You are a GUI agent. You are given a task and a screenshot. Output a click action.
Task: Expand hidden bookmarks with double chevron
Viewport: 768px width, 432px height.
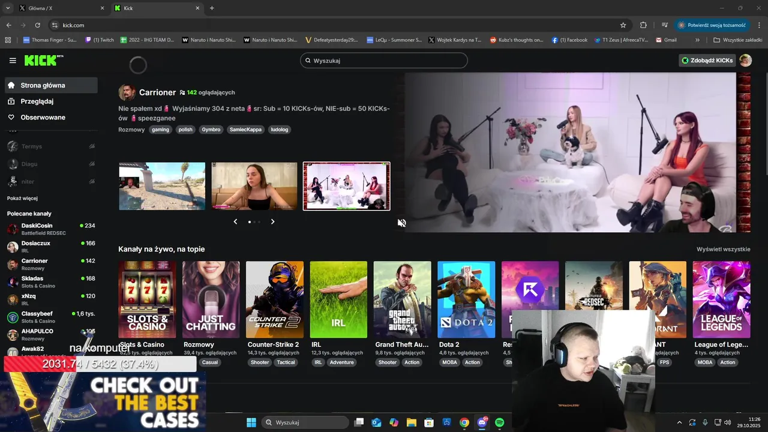tap(697, 40)
